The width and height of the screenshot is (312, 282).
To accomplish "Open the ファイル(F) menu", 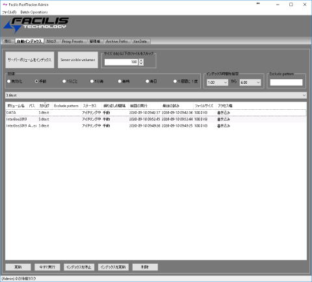I will pyautogui.click(x=9, y=12).
